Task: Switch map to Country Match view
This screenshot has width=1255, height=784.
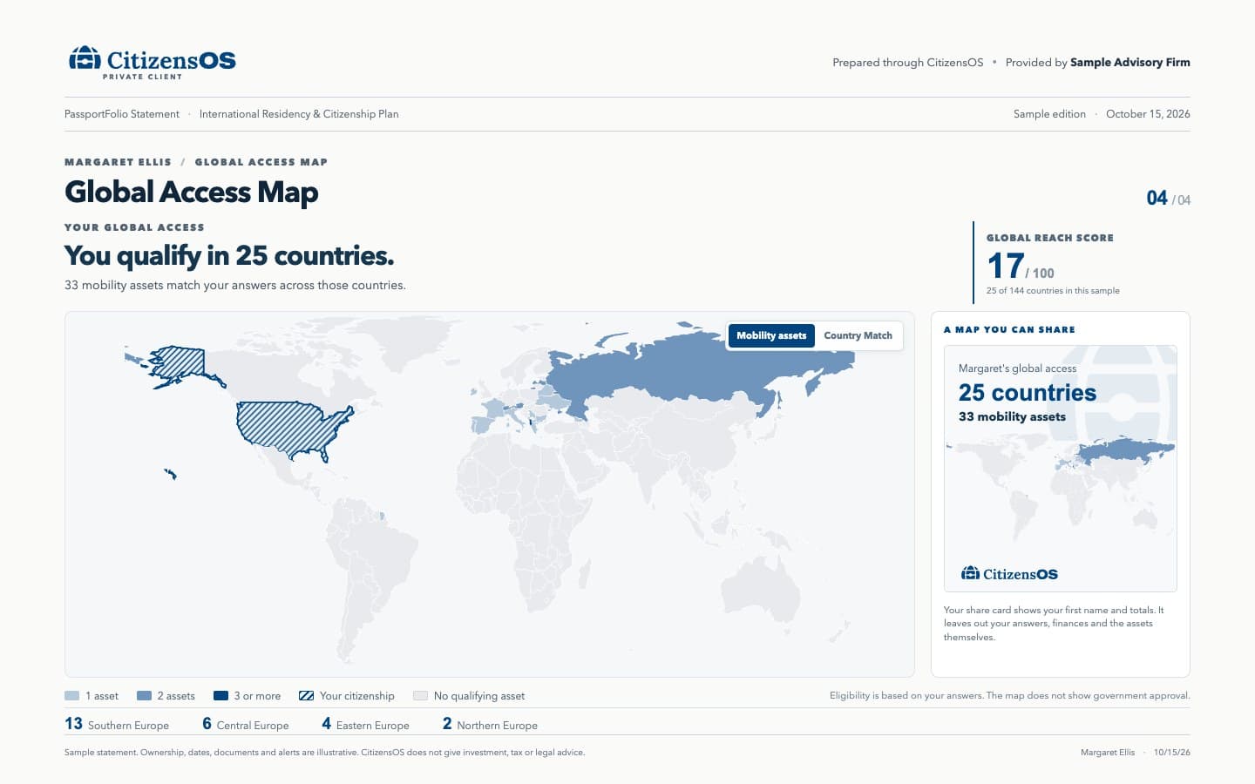Action: pos(858,335)
